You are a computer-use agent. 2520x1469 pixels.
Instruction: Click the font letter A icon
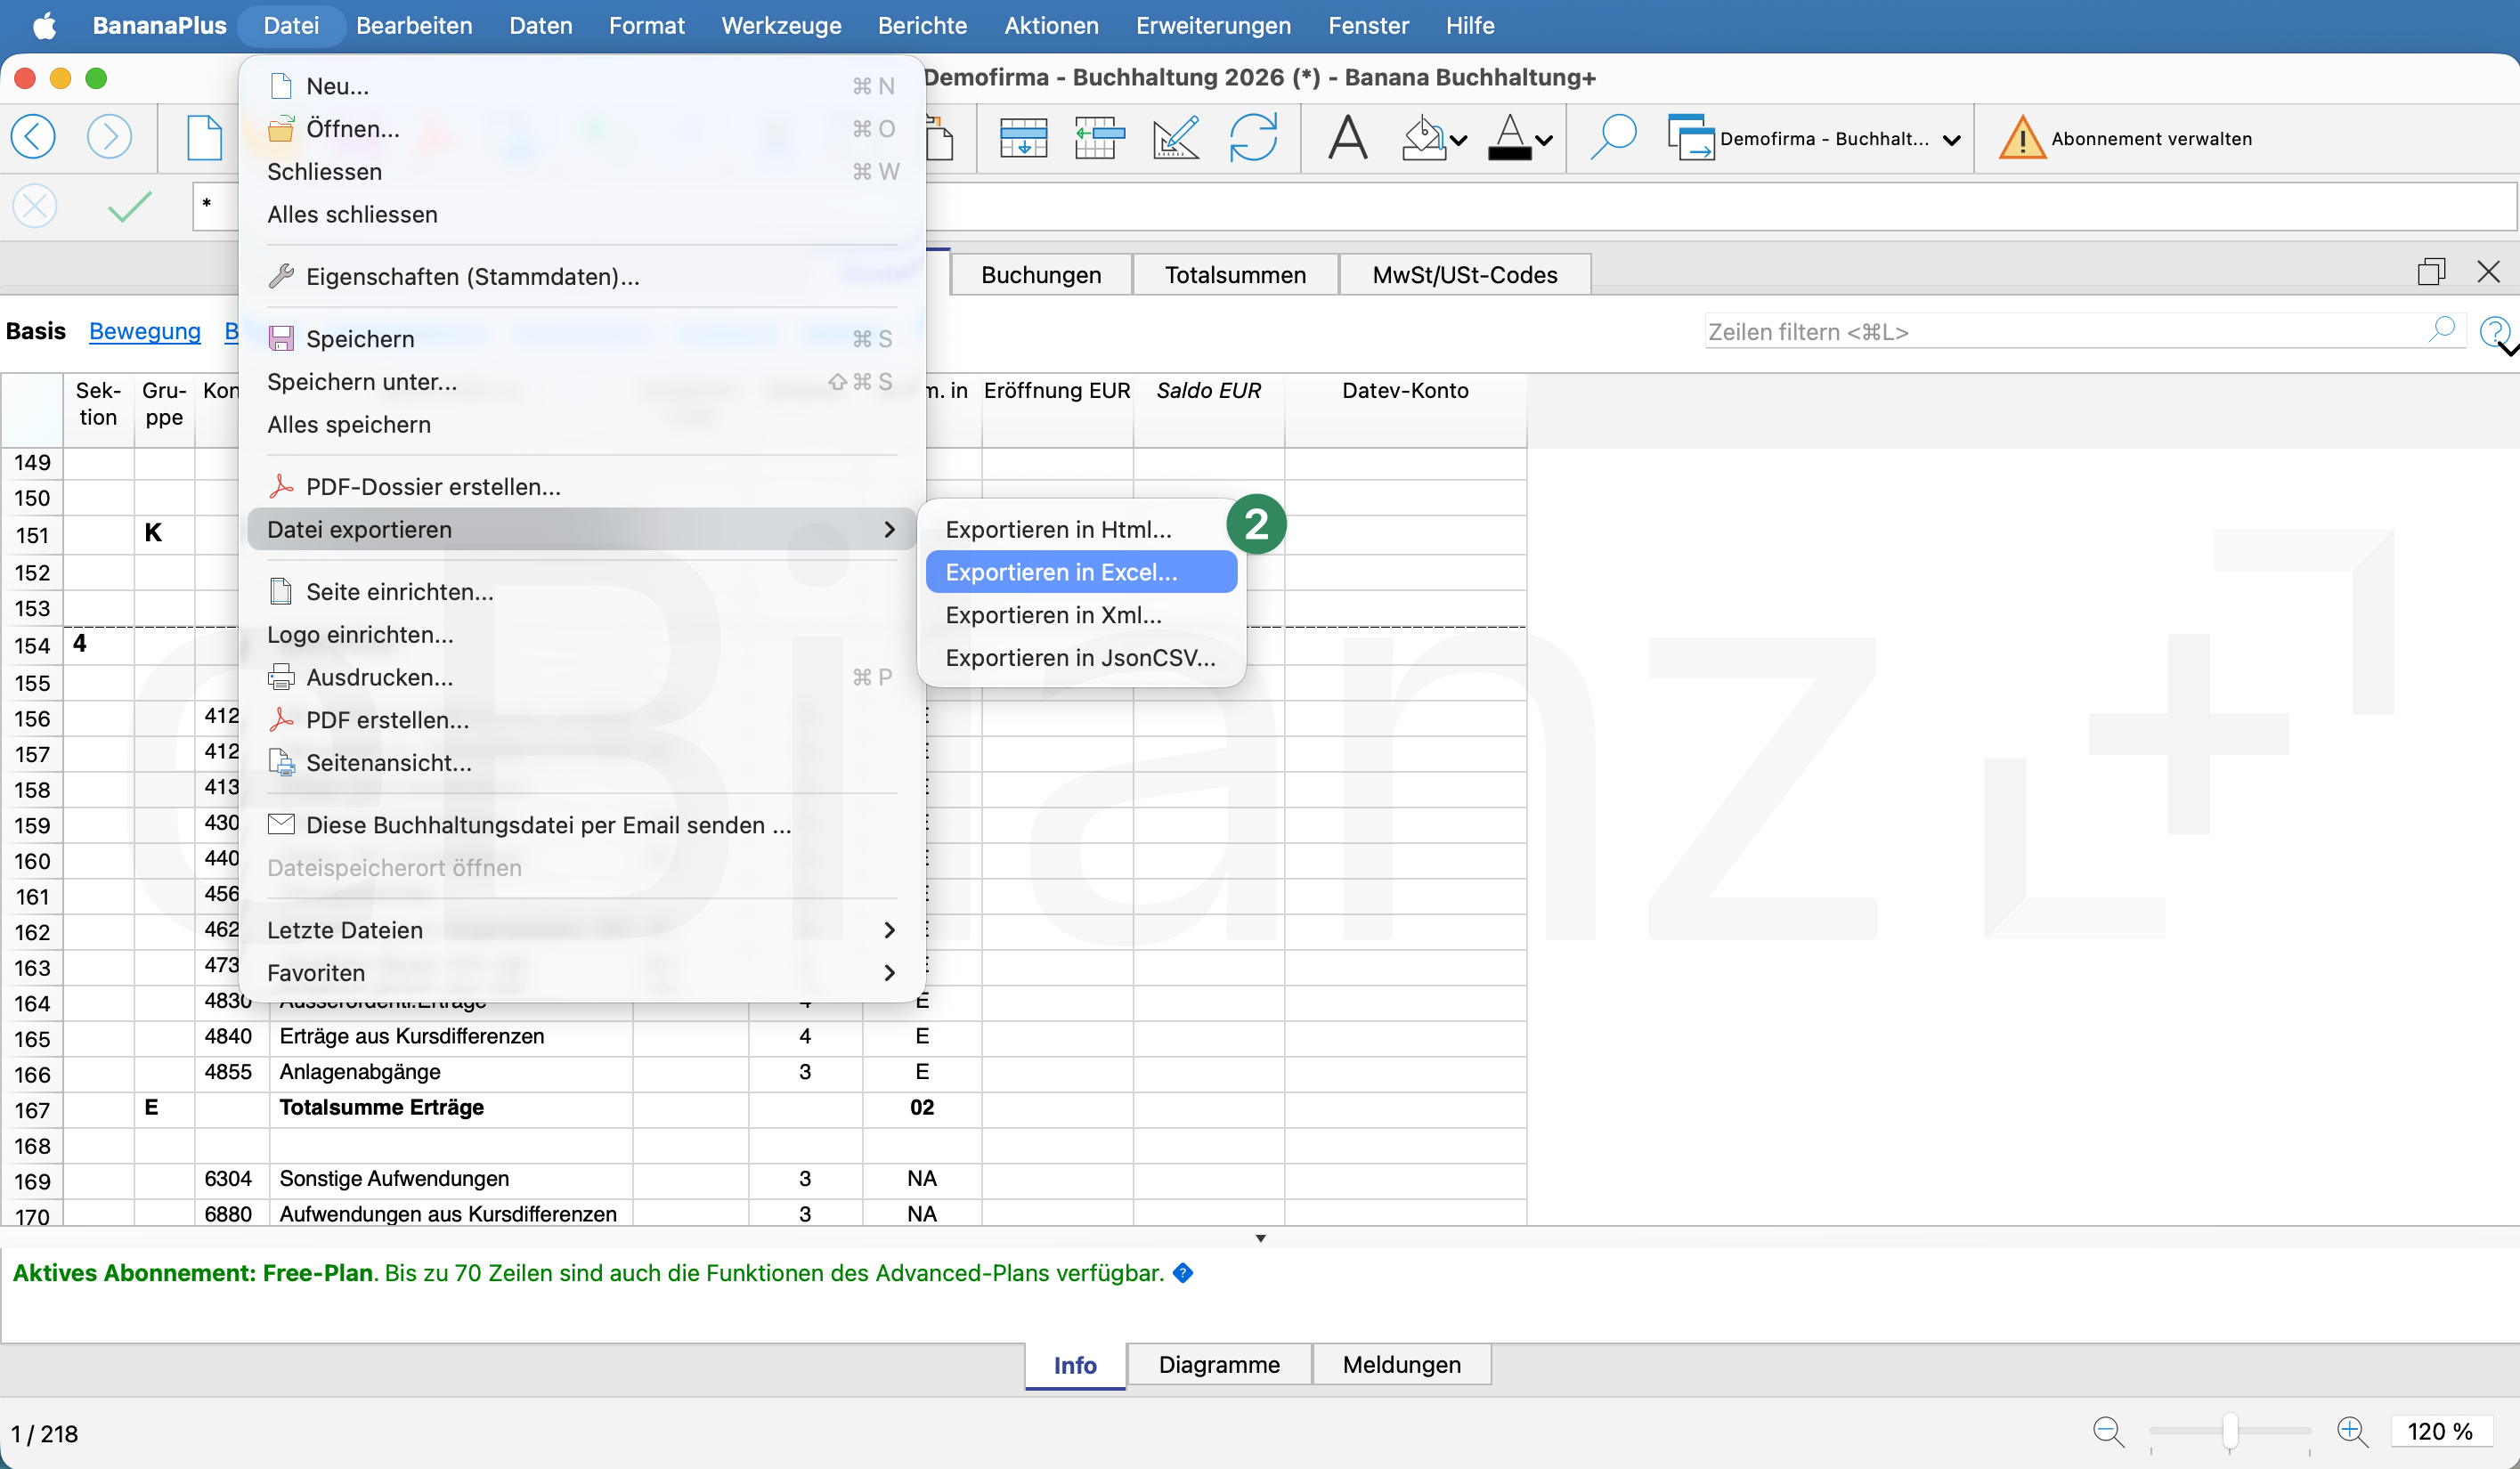tap(1347, 137)
